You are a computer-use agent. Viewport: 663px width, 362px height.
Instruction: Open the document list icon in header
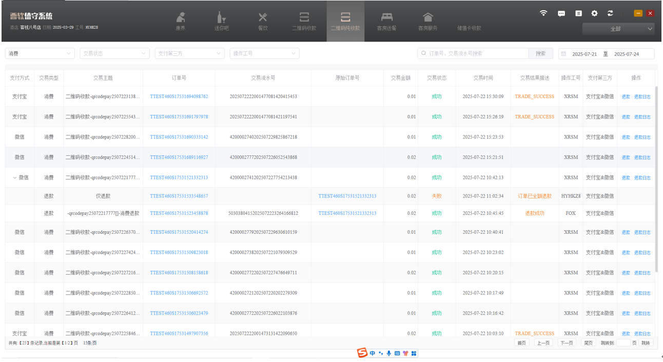(x=578, y=14)
